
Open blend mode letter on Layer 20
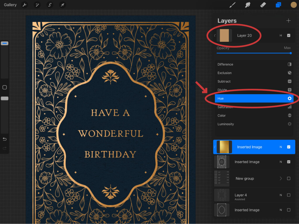click(x=281, y=36)
